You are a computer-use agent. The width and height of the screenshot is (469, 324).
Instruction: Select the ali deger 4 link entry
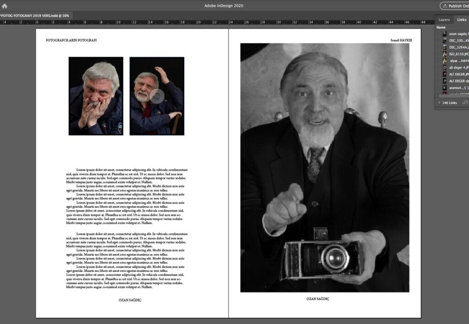(x=458, y=67)
